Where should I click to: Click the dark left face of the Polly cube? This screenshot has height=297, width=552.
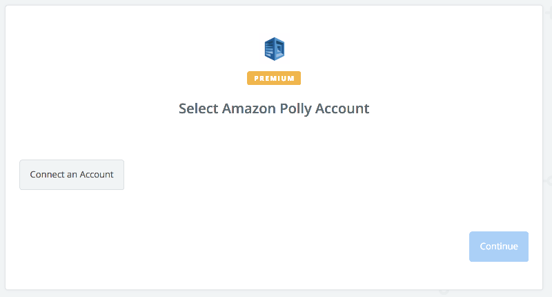click(x=269, y=49)
